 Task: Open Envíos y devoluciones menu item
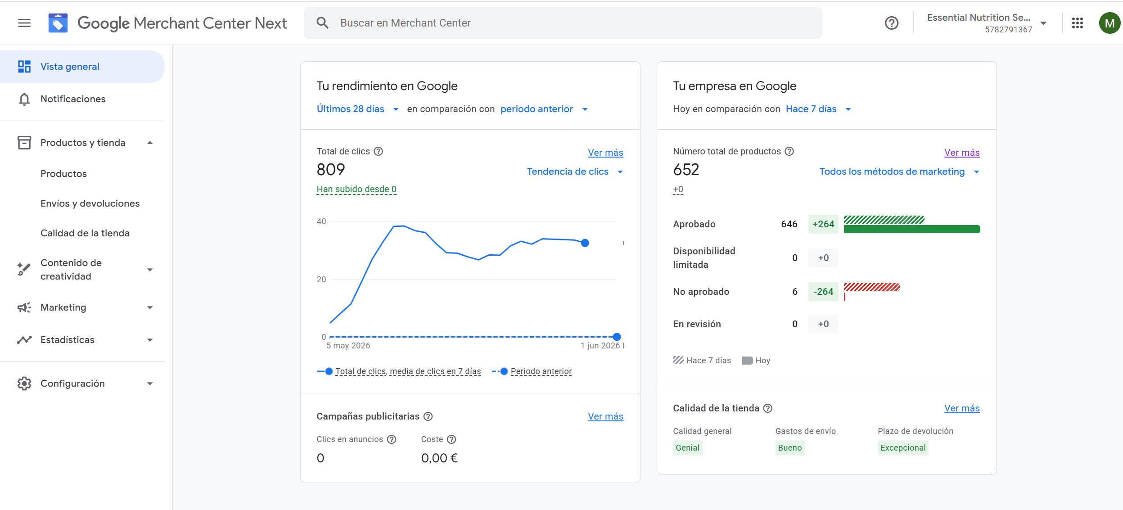[90, 203]
